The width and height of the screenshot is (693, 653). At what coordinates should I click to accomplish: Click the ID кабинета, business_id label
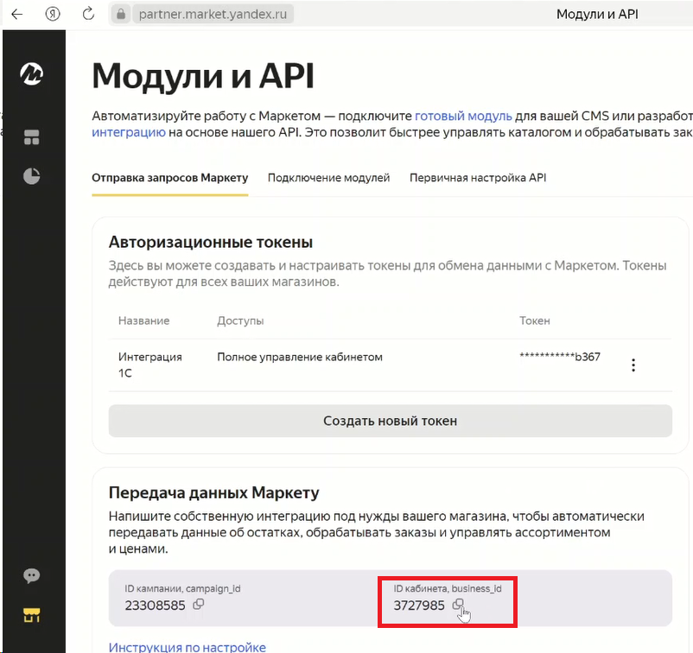pos(448,588)
